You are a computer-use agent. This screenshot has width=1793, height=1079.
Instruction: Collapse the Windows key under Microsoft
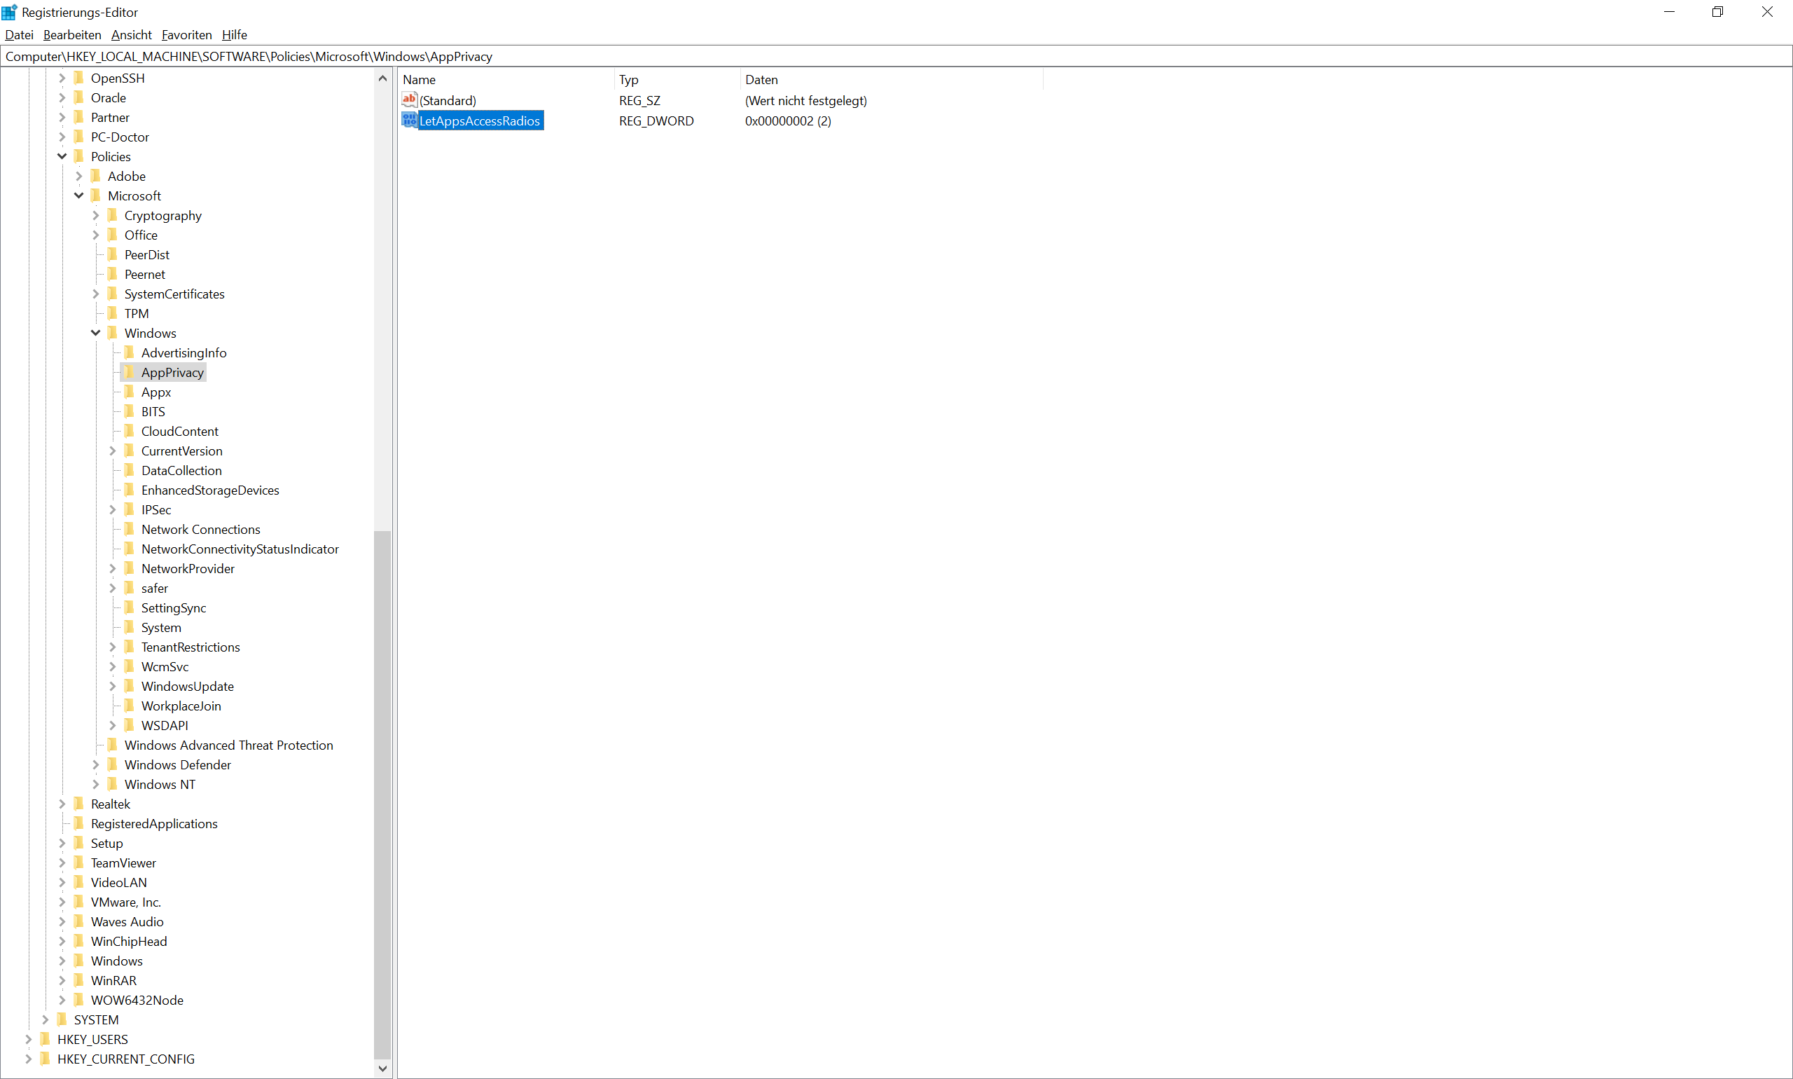[x=96, y=333]
